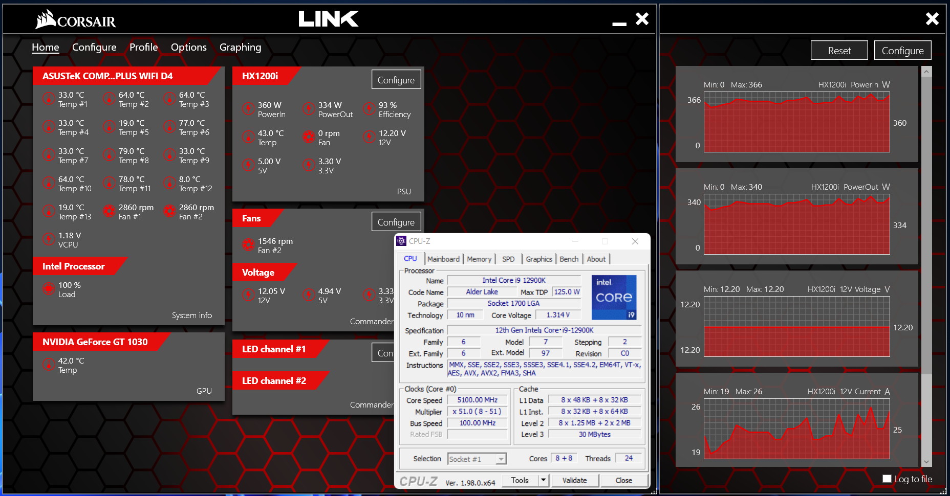This screenshot has width=950, height=496.
Task: Click the motherboard Fan #1 icon
Action: coord(109,211)
